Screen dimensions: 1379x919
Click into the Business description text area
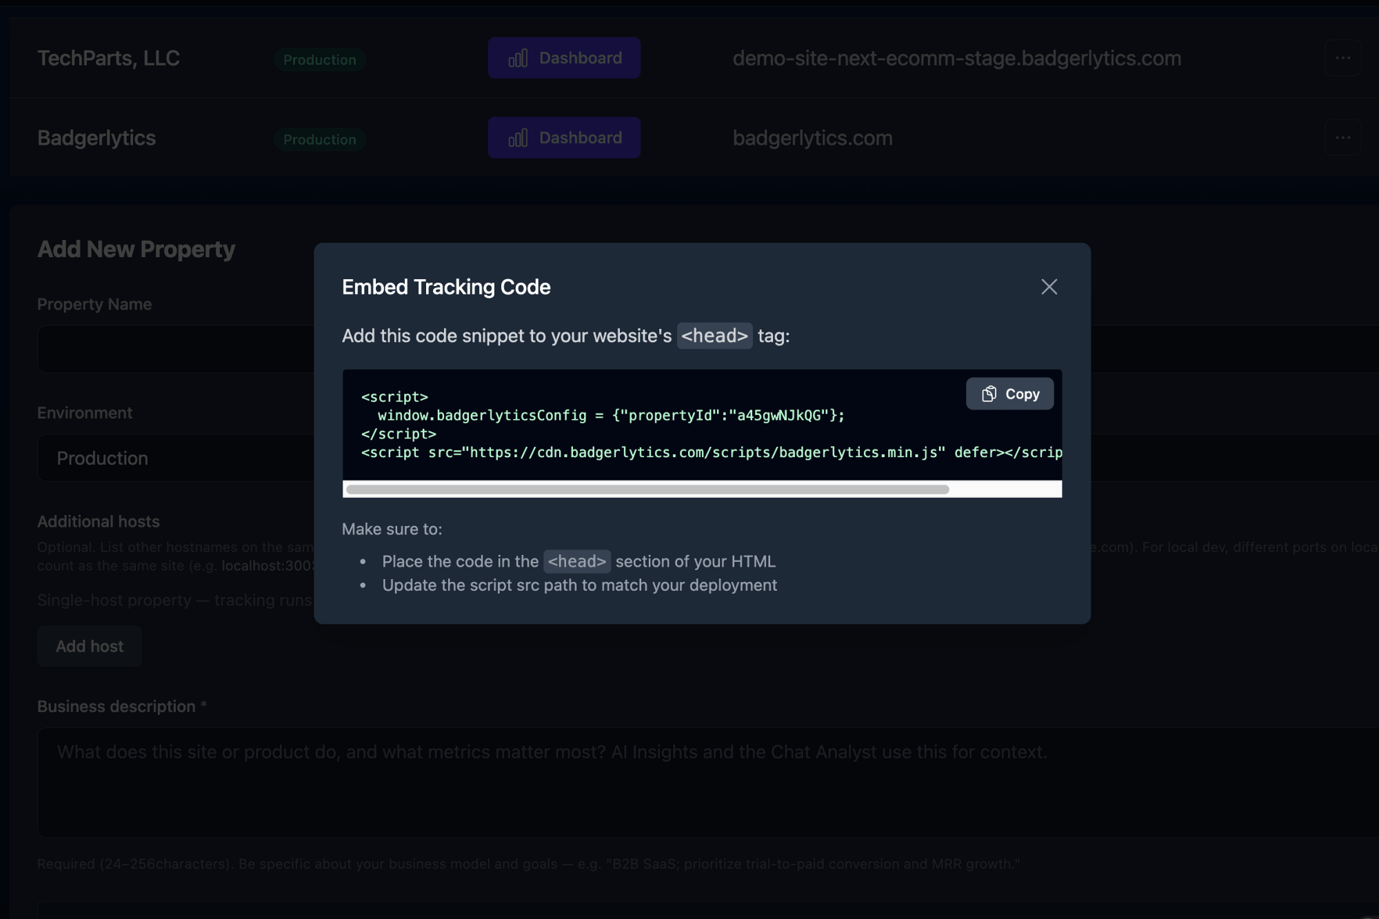(707, 782)
